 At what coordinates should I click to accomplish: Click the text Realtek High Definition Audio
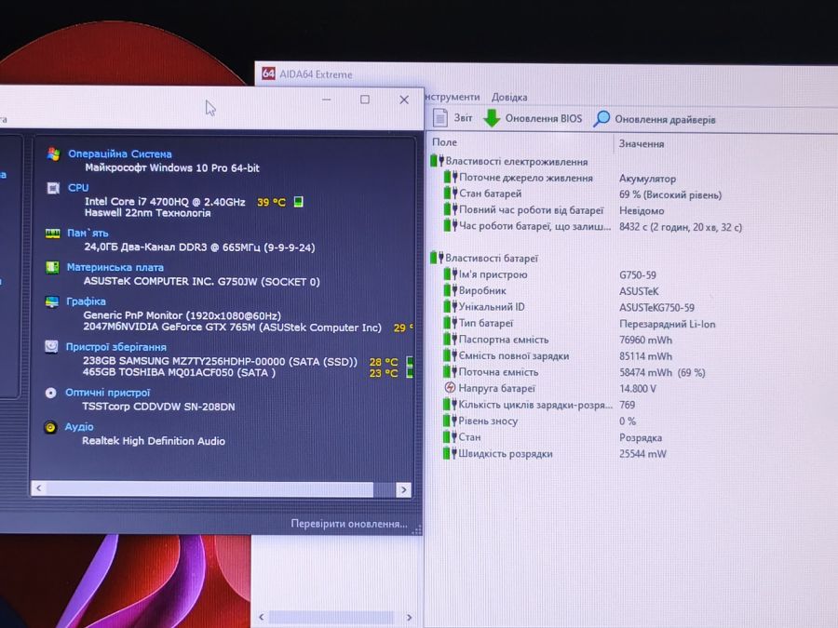(154, 441)
